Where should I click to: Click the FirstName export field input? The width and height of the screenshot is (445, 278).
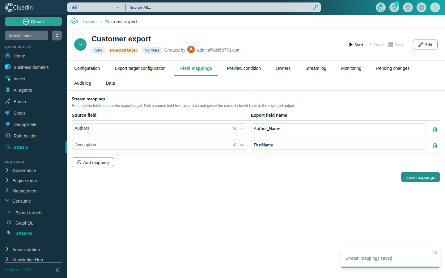point(339,145)
